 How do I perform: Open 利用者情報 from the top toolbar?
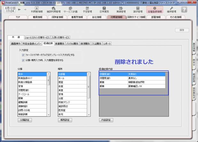(36, 9)
